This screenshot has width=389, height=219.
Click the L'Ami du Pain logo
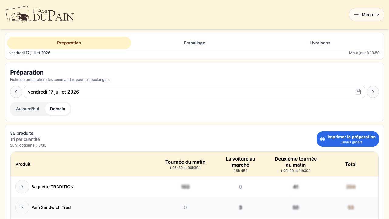[x=40, y=15]
